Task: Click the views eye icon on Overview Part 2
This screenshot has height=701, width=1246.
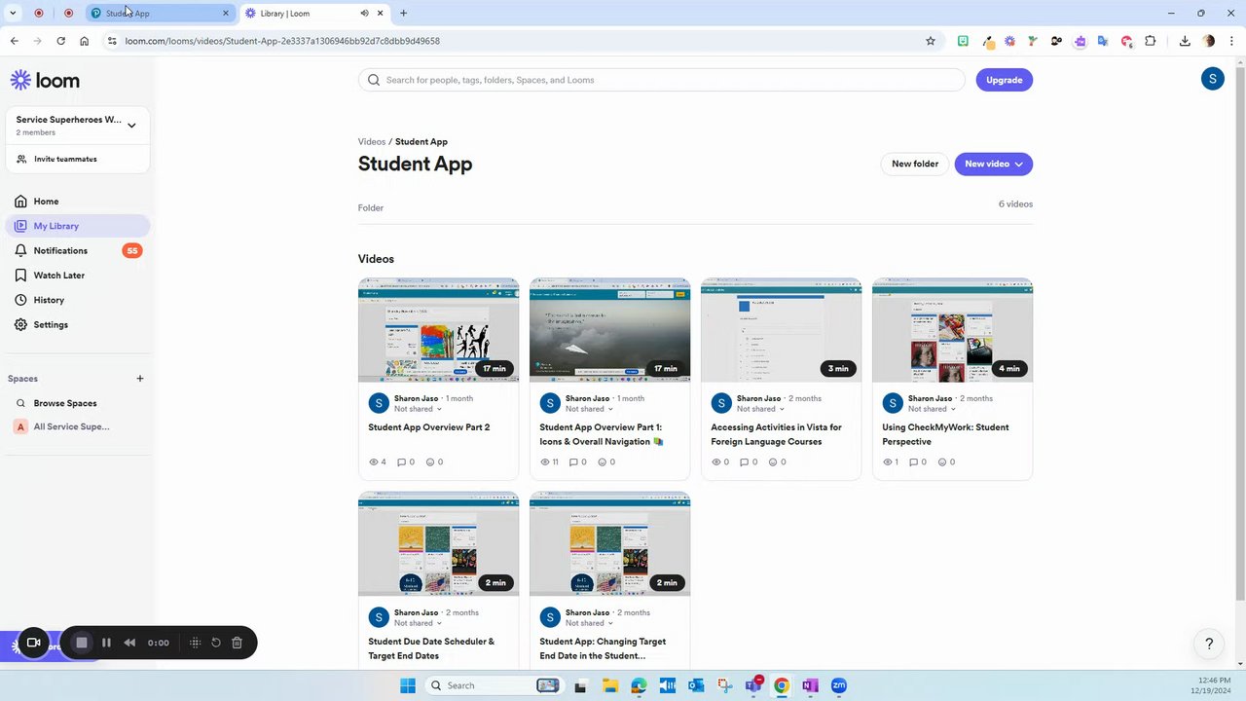Action: (375, 462)
